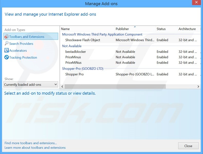The width and height of the screenshot is (203, 154).
Task: Select the bestadblocker add-on row
Action: (x=131, y=52)
